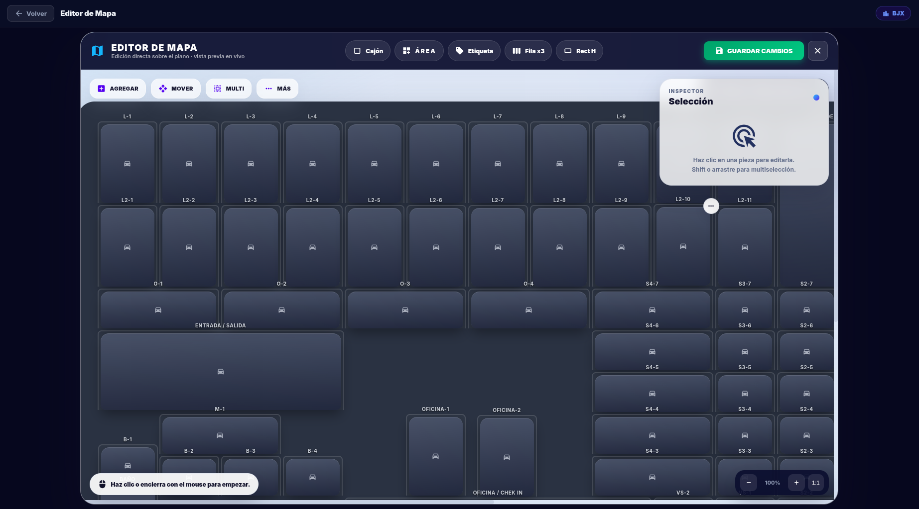919x509 pixels.
Task: Click the OFICINA / CHEK IN label
Action: pyautogui.click(x=498, y=493)
